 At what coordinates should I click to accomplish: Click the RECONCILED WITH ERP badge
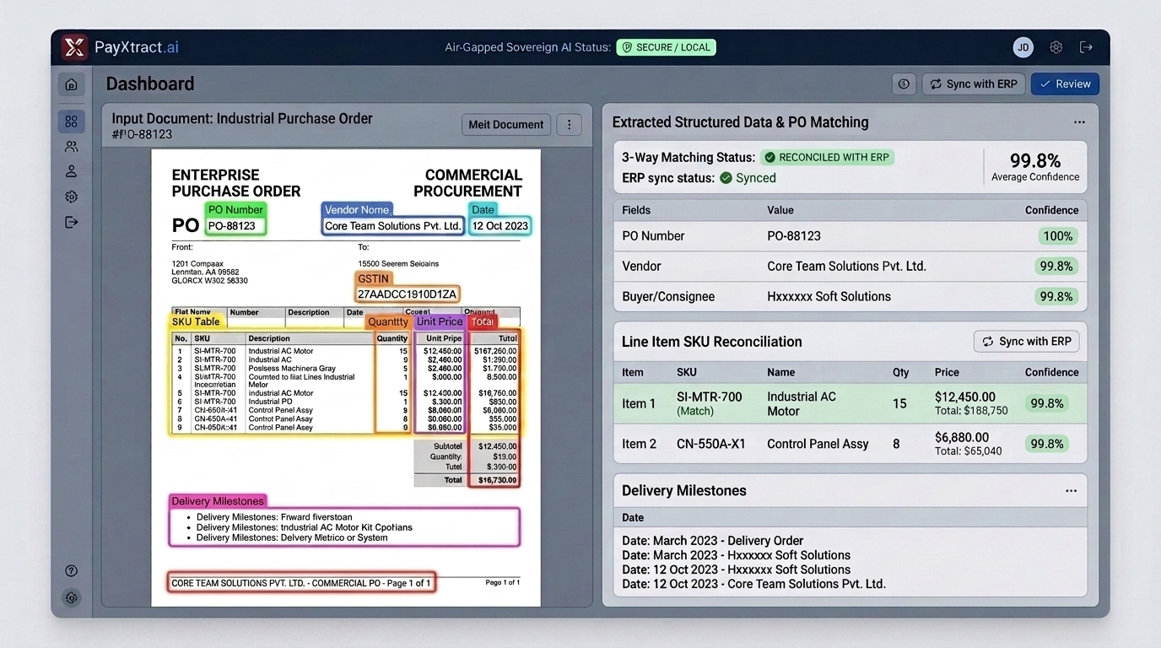827,157
